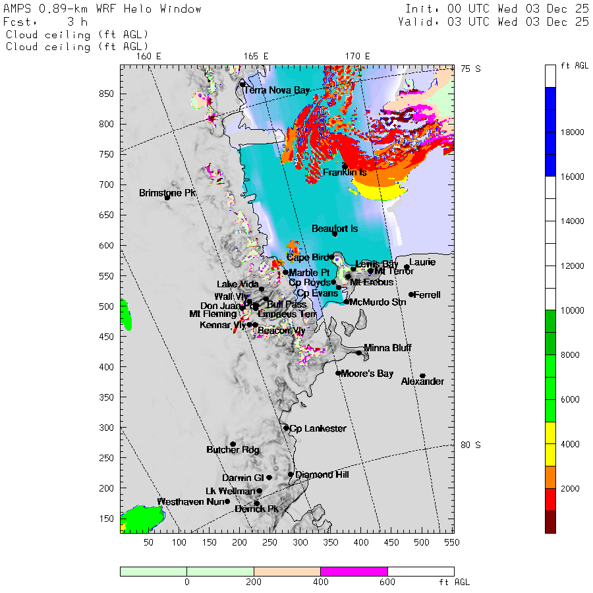The width and height of the screenshot is (593, 593).
Task: Click the Laurie station dot
Action: pos(407,267)
